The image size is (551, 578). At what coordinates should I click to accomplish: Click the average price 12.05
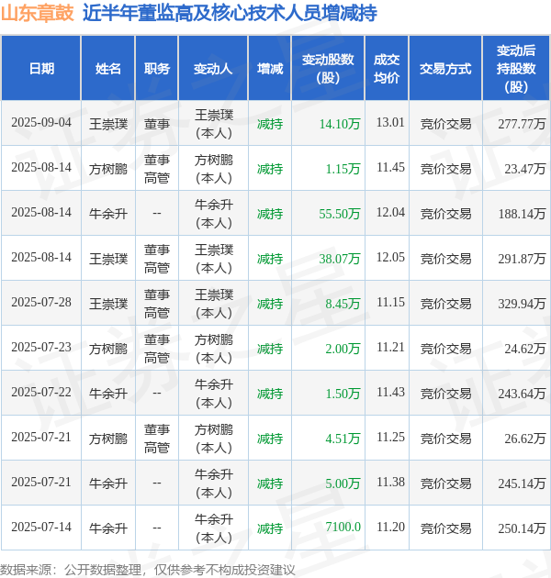(390, 257)
